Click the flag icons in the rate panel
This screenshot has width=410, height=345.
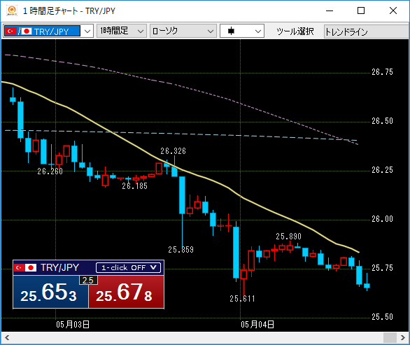(26, 267)
